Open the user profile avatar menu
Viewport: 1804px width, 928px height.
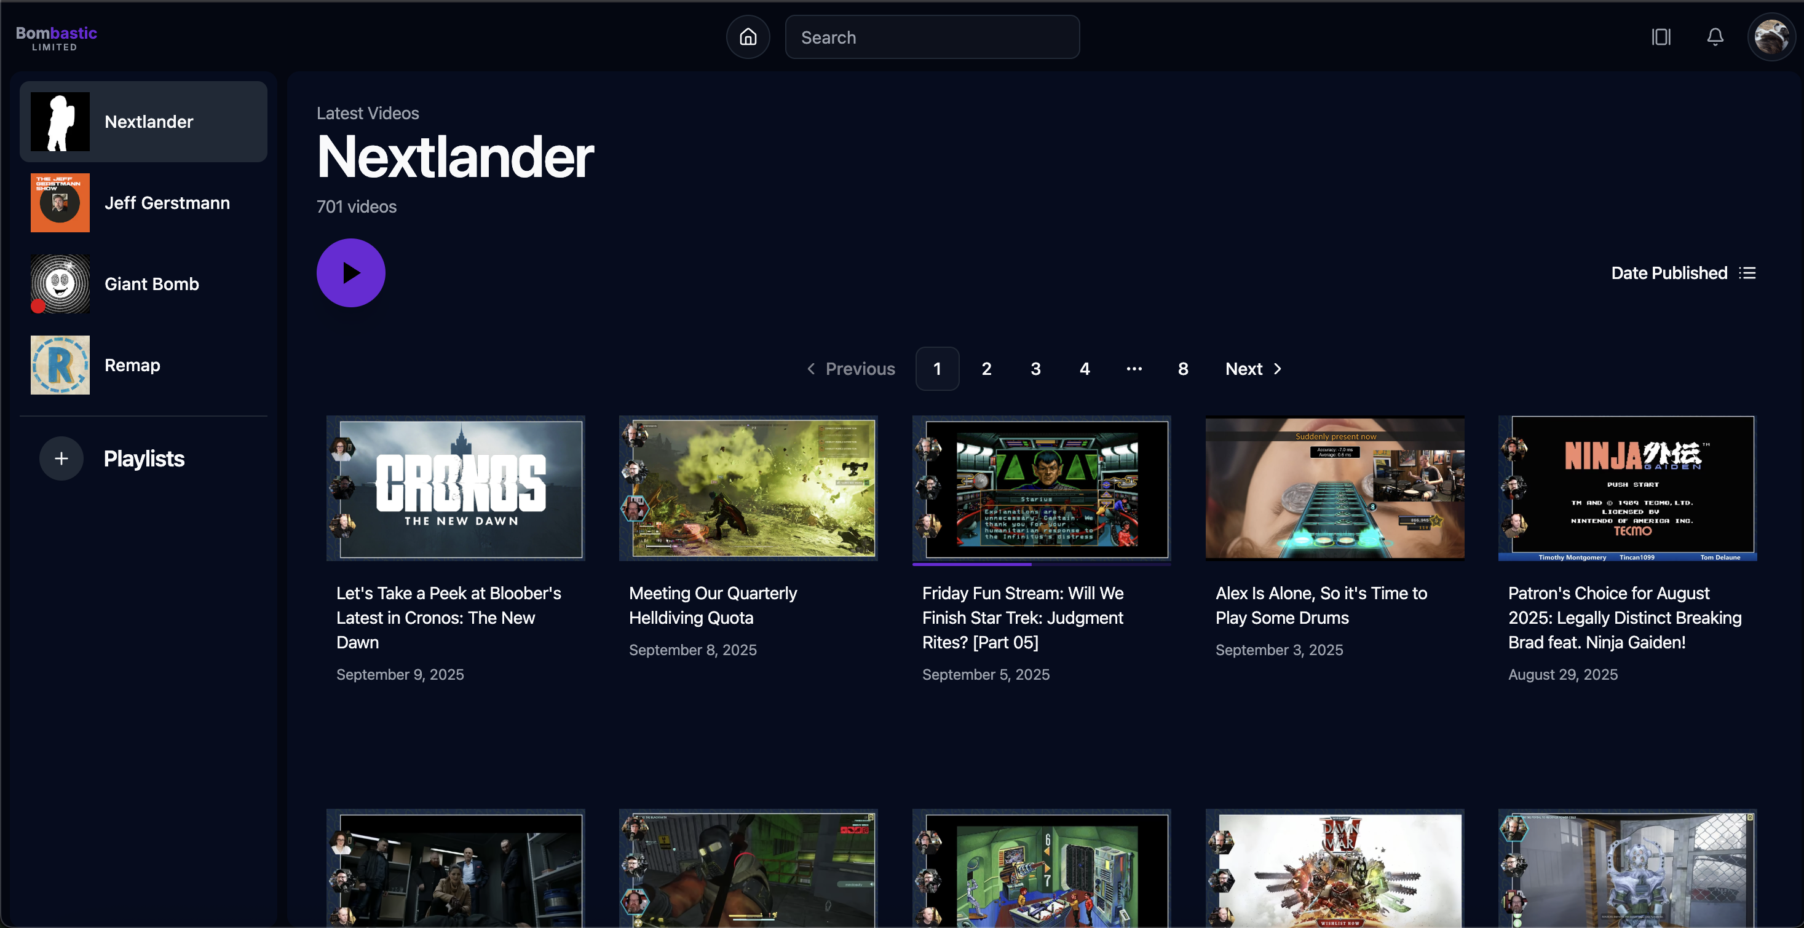click(1771, 37)
